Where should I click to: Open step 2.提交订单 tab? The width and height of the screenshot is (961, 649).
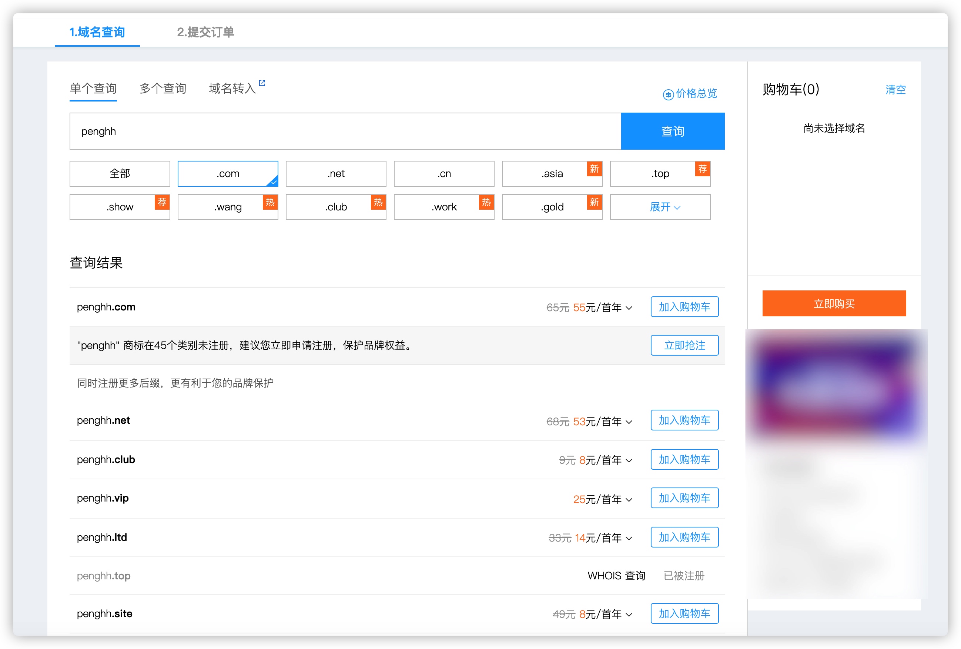(205, 32)
